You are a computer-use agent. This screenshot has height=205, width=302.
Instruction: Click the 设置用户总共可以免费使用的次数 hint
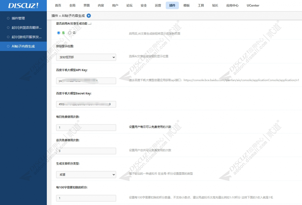150,150
